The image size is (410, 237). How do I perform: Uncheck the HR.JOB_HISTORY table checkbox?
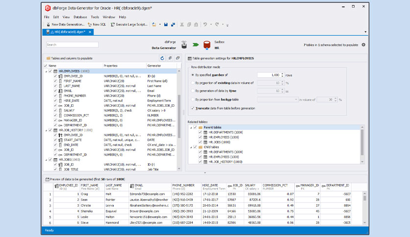point(51,130)
